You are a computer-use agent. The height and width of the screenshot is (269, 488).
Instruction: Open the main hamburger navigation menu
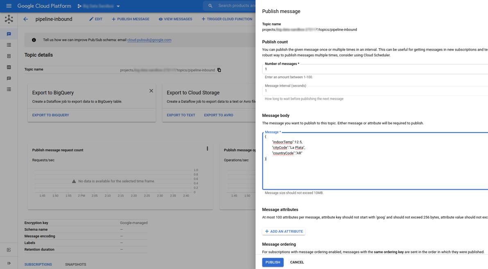pyautogui.click(x=9, y=6)
